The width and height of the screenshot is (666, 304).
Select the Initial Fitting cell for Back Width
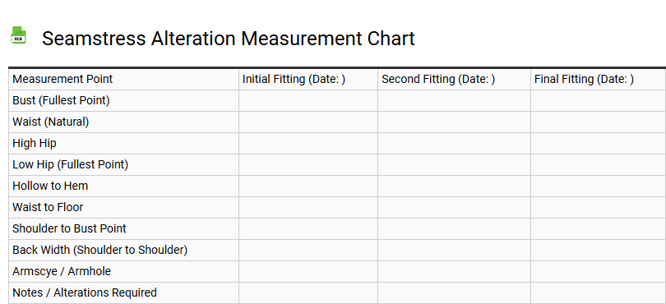coord(308,250)
